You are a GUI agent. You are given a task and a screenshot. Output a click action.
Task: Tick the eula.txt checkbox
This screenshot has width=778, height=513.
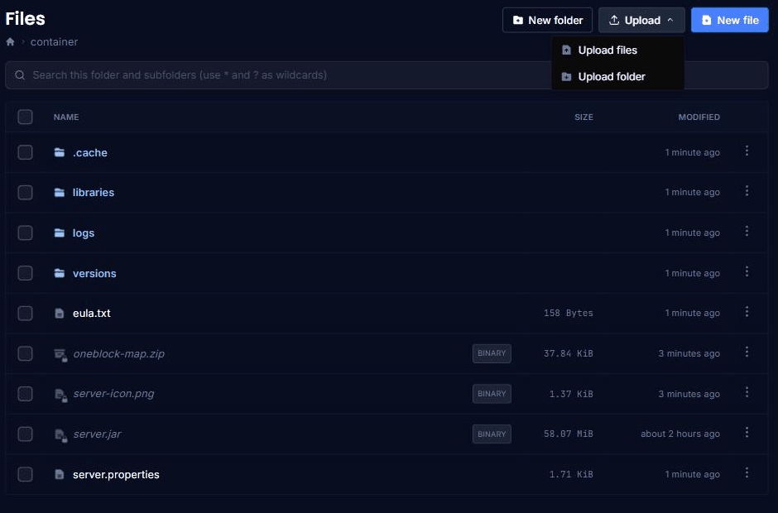click(x=26, y=314)
